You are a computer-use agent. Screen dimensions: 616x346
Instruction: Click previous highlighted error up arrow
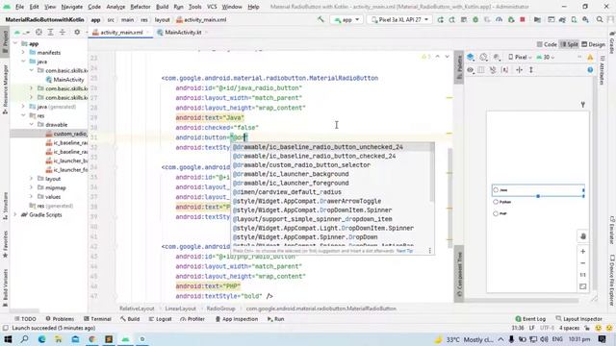point(438,57)
